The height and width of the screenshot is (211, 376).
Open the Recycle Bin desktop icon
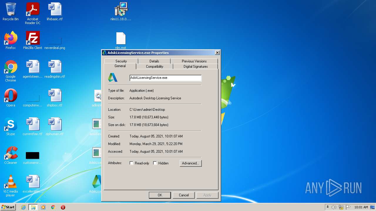tap(11, 12)
